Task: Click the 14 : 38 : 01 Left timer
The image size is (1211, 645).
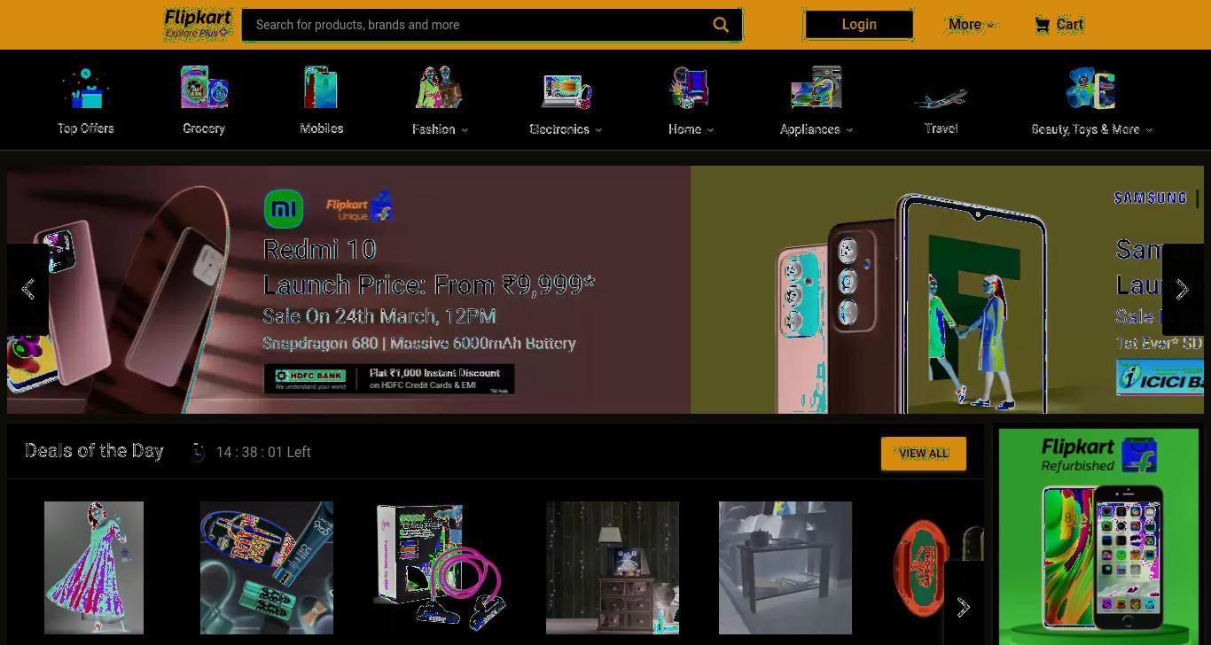Action: (263, 453)
